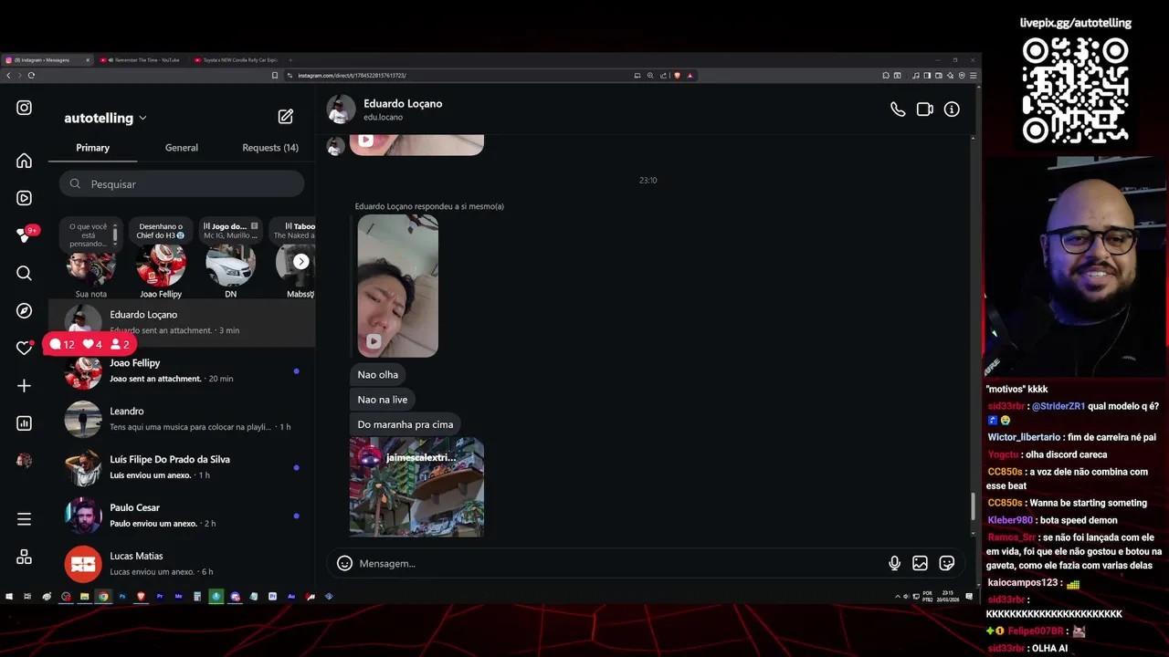Go back in browser navigation
The image size is (1169, 657).
coord(8,75)
